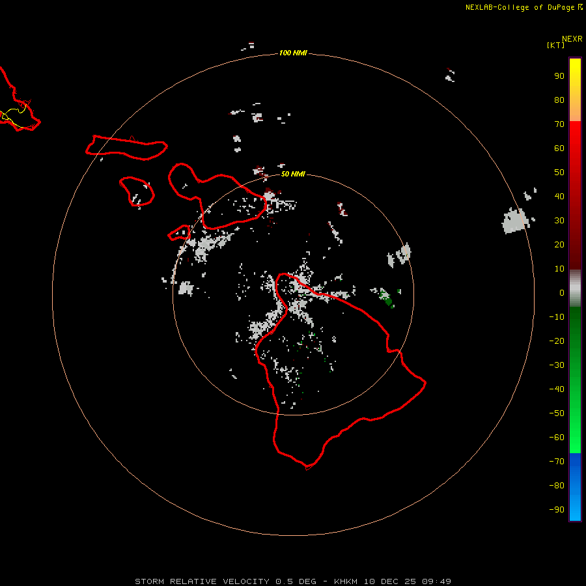Image resolution: width=586 pixels, height=586 pixels.
Task: Click the Storm Relative Velocity caption text
Action: (292, 581)
